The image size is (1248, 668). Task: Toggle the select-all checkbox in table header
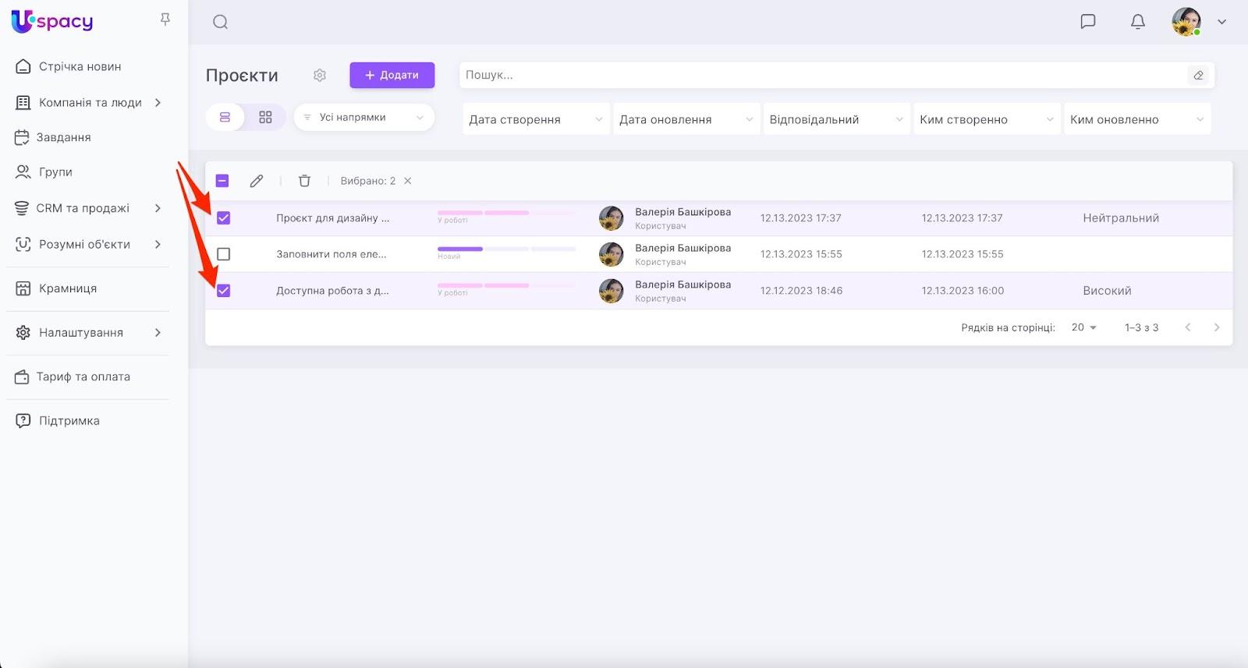(222, 181)
